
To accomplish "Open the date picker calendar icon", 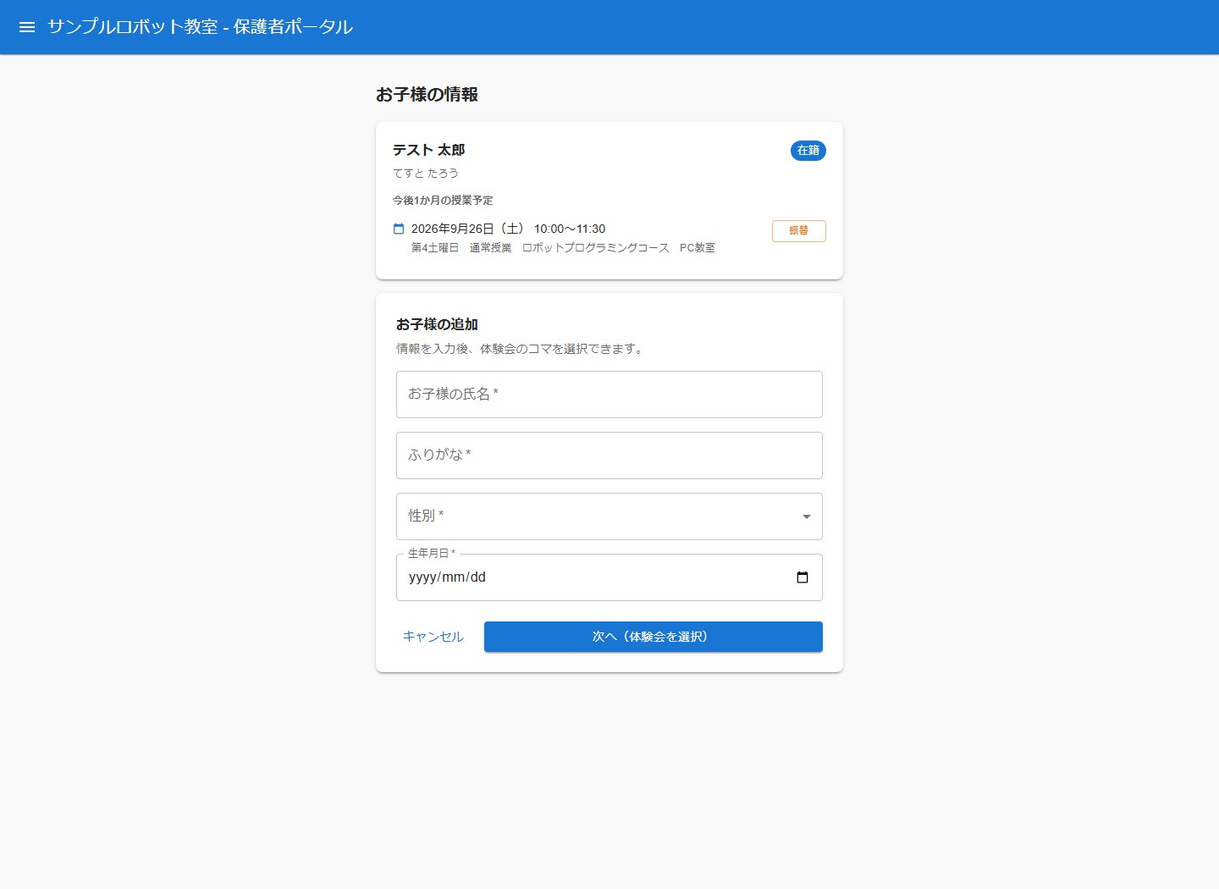I will coord(803,577).
